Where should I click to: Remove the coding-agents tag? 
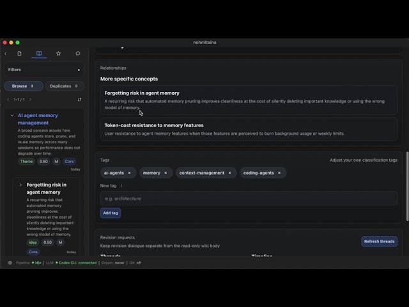(x=279, y=173)
